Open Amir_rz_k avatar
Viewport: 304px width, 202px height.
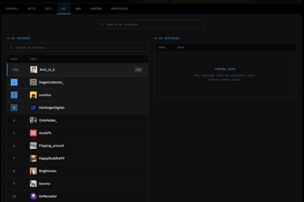pos(34,70)
